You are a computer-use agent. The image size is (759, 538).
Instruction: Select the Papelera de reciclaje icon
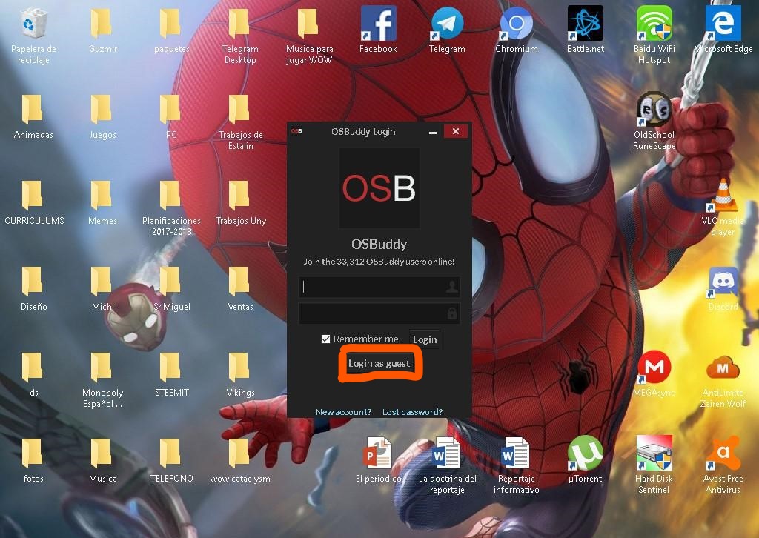tap(33, 36)
